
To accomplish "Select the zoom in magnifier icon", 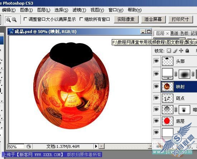I will (8, 20).
